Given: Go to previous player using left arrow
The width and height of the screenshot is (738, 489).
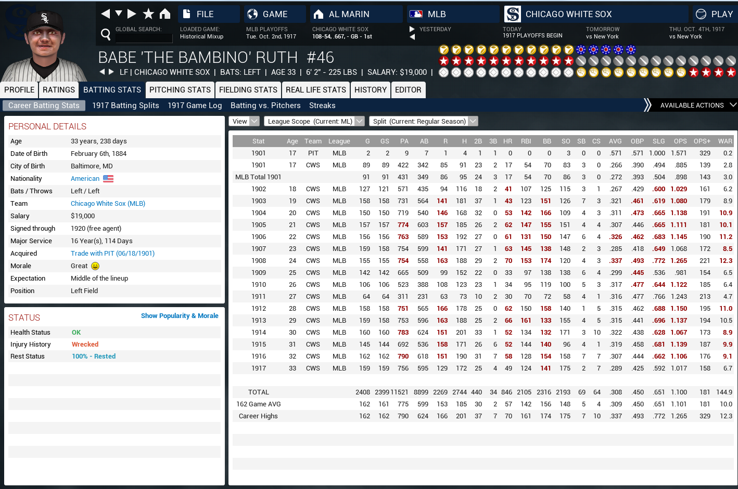Looking at the screenshot, I should pos(102,72).
